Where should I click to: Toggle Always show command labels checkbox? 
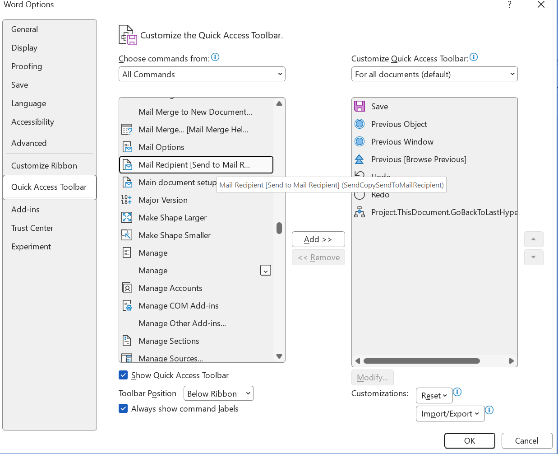[123, 408]
